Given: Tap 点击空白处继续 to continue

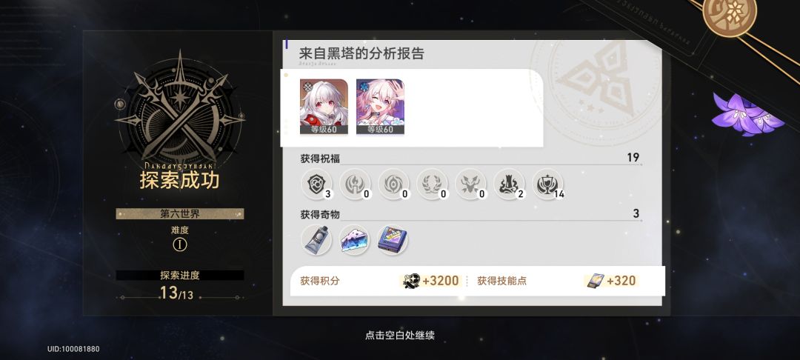Looking at the screenshot, I should click(400, 336).
